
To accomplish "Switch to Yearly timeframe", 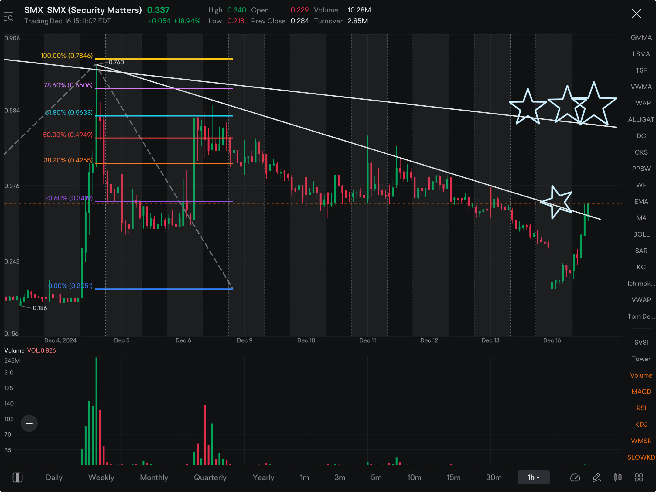I will click(263, 477).
